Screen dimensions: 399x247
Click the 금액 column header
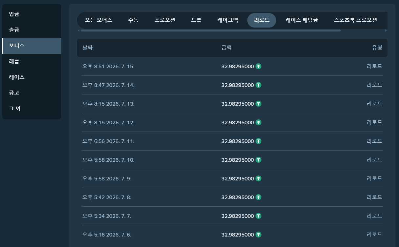pyautogui.click(x=227, y=48)
